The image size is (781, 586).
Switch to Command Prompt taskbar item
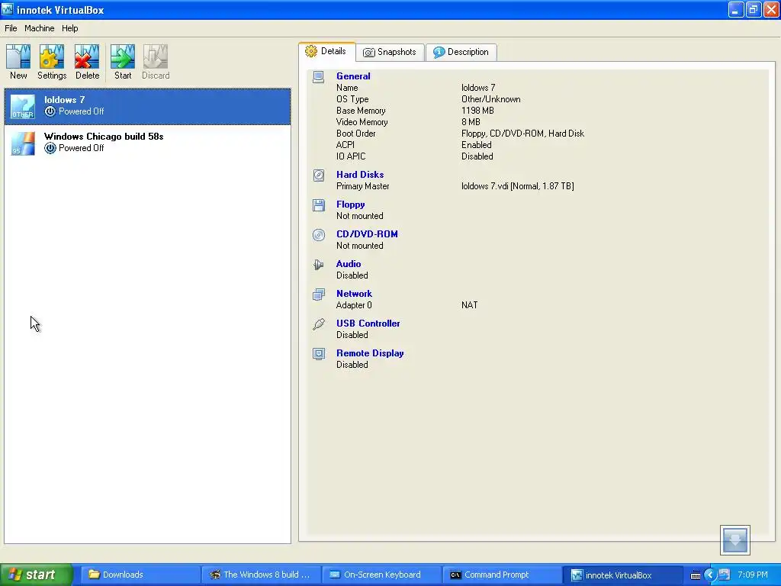(502, 575)
